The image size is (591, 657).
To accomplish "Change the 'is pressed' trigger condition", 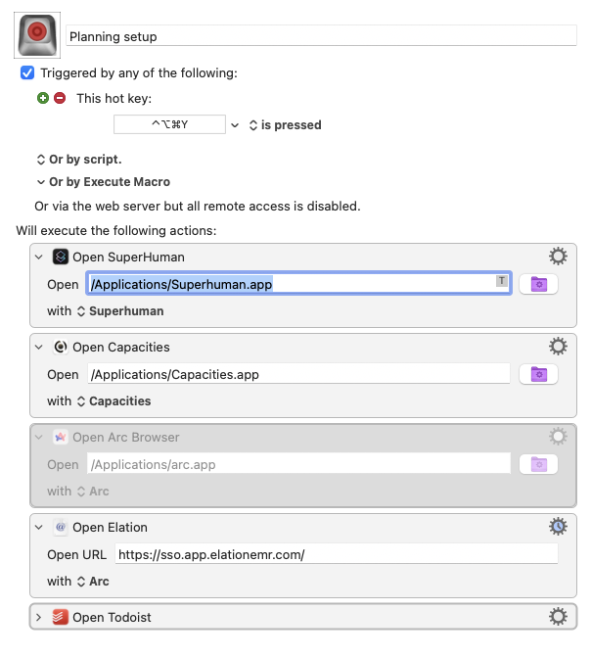I will (x=286, y=125).
